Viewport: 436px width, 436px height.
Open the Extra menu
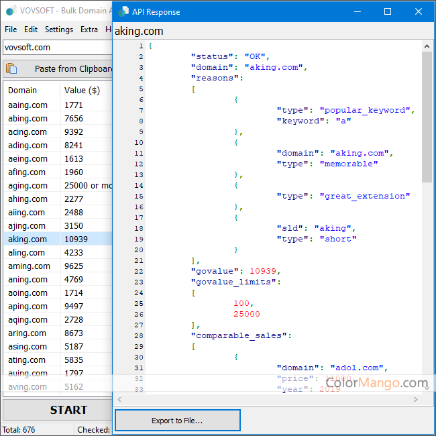89,30
